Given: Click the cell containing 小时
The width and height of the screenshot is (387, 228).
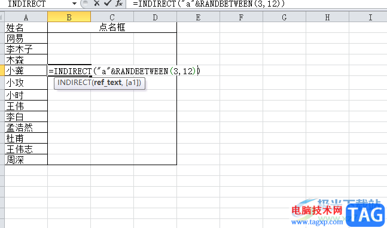Looking at the screenshot, I should click(26, 95).
